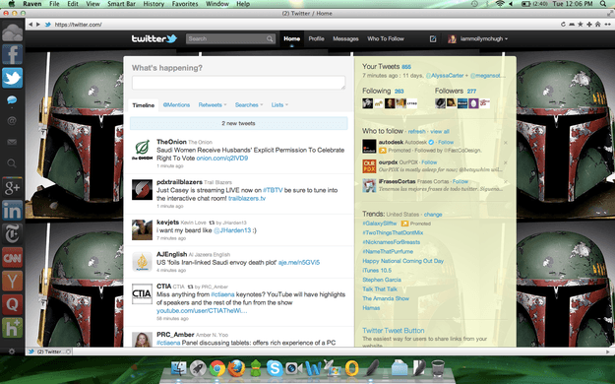
Task: Open the Y app icon in sidebar
Action: tap(12, 282)
